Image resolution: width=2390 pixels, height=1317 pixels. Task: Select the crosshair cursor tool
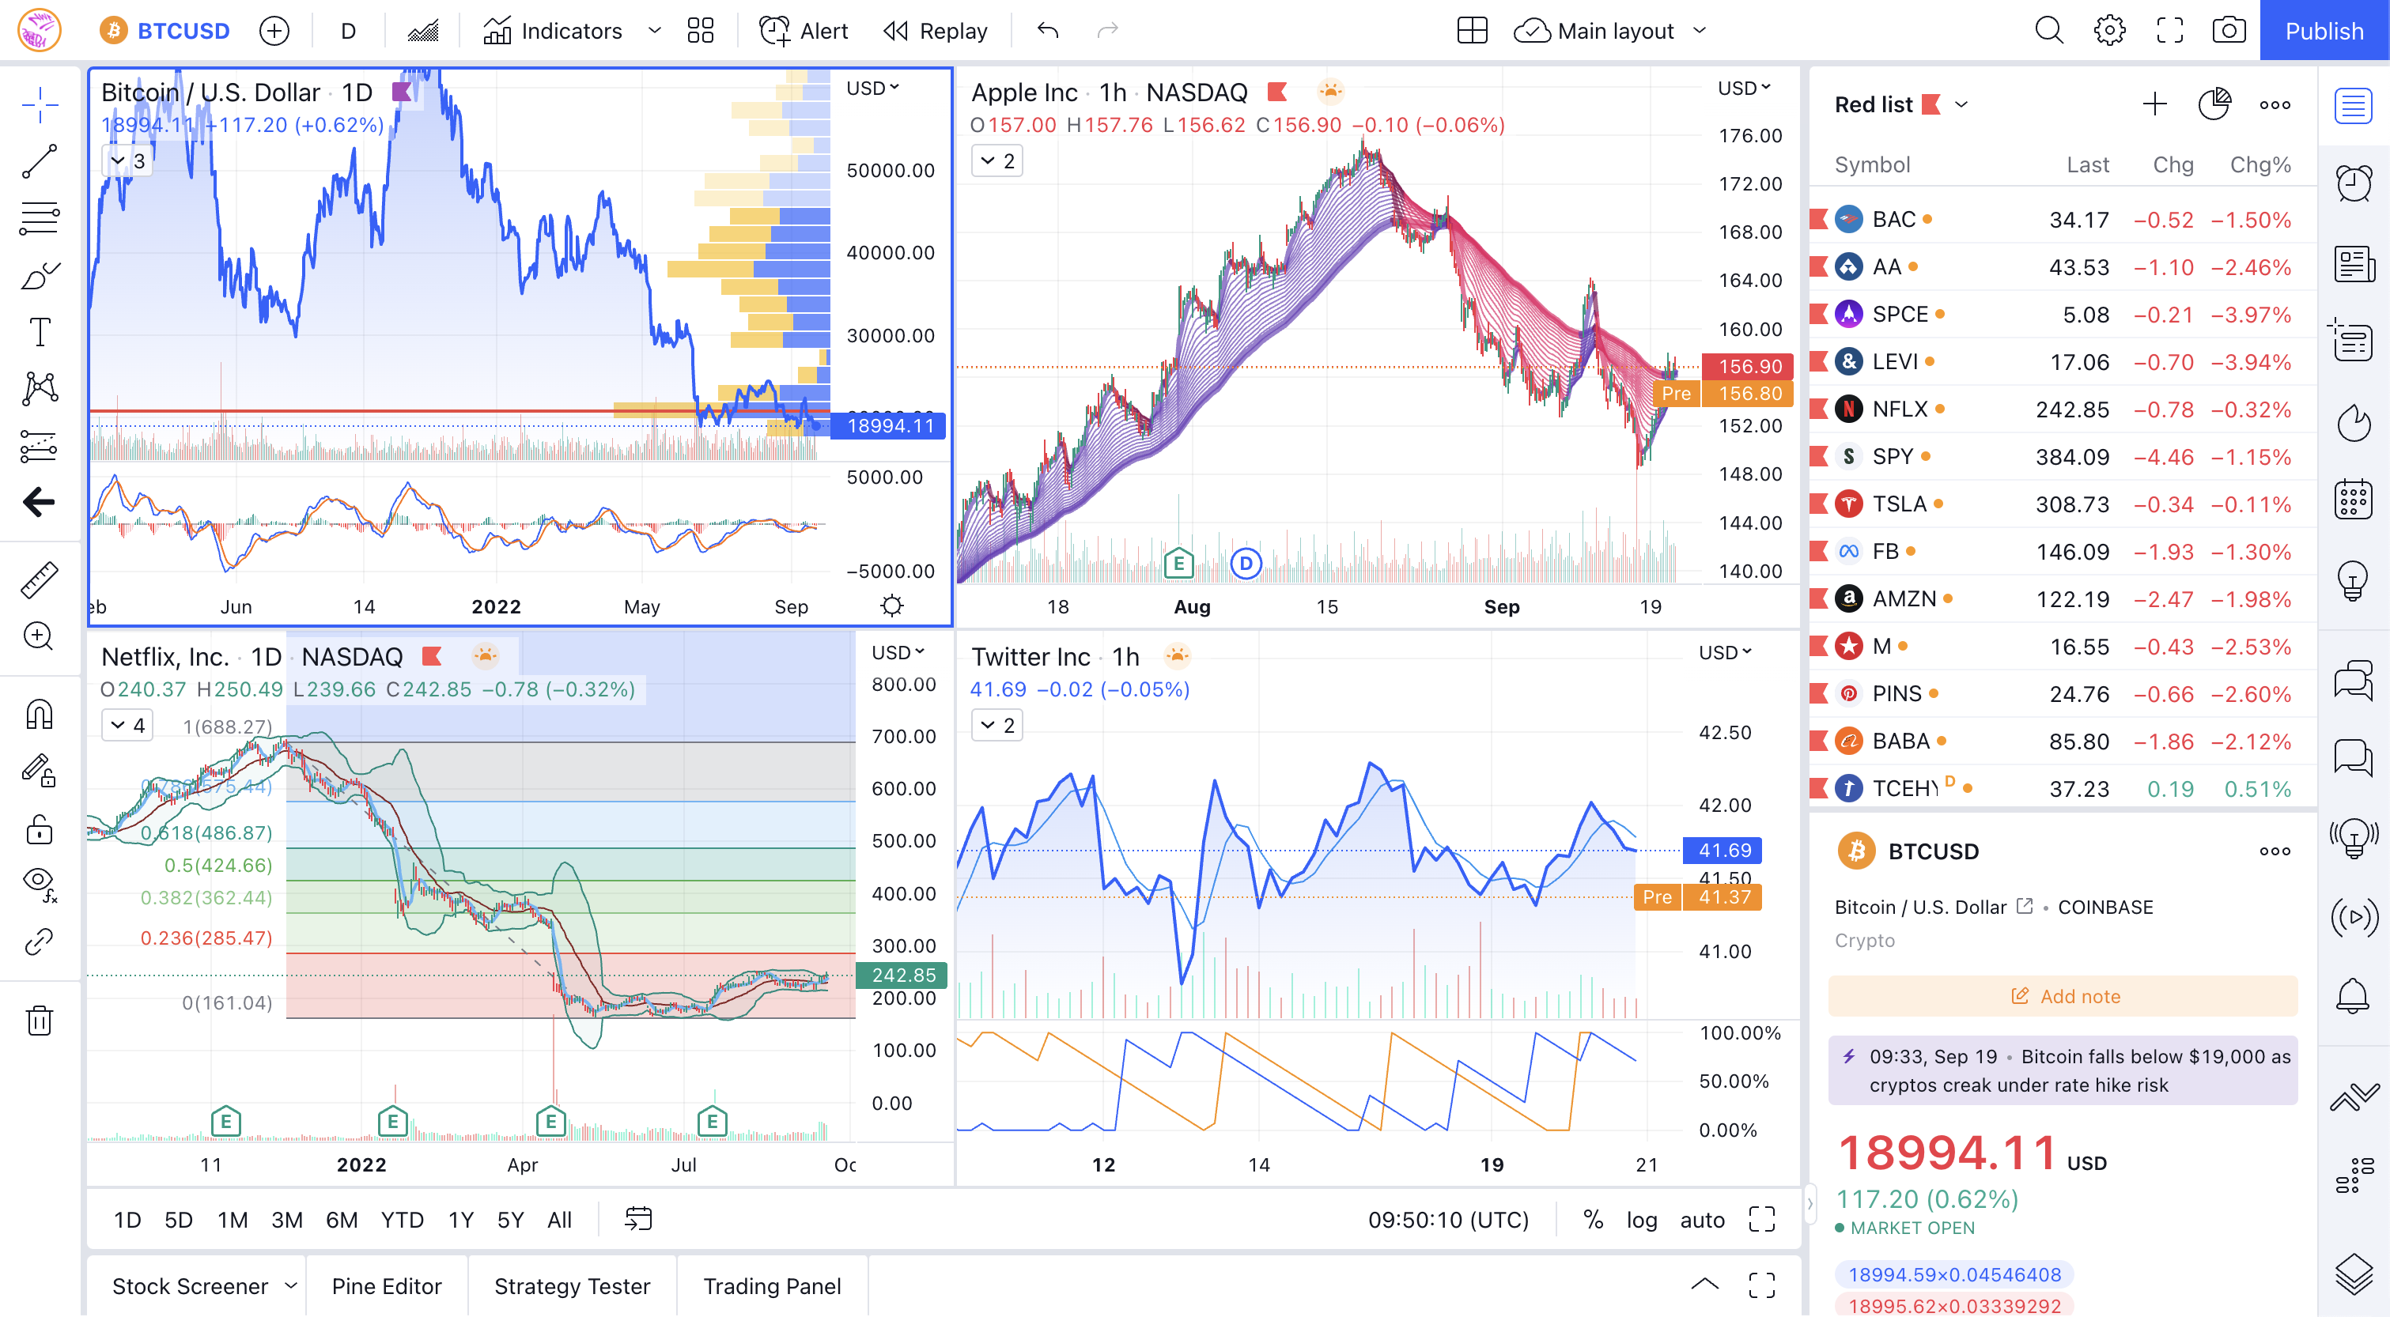[40, 105]
